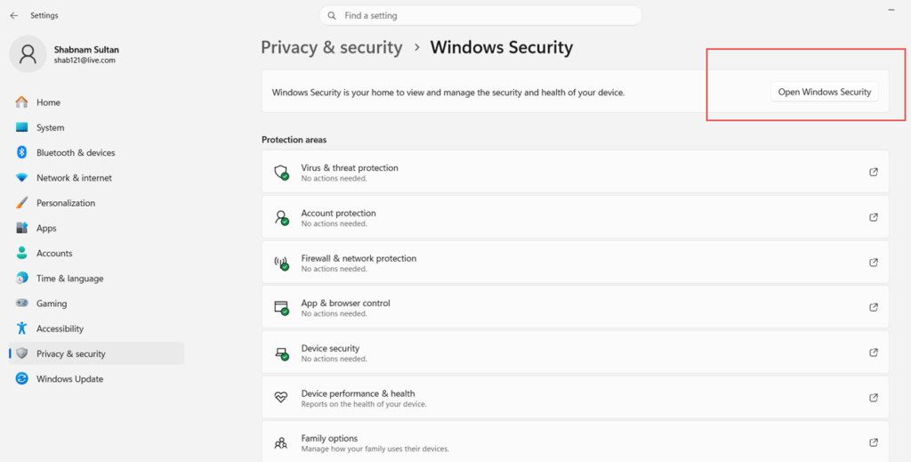Click the Device security laptop icon
Viewport: 911px width, 462px height.
[x=281, y=353]
